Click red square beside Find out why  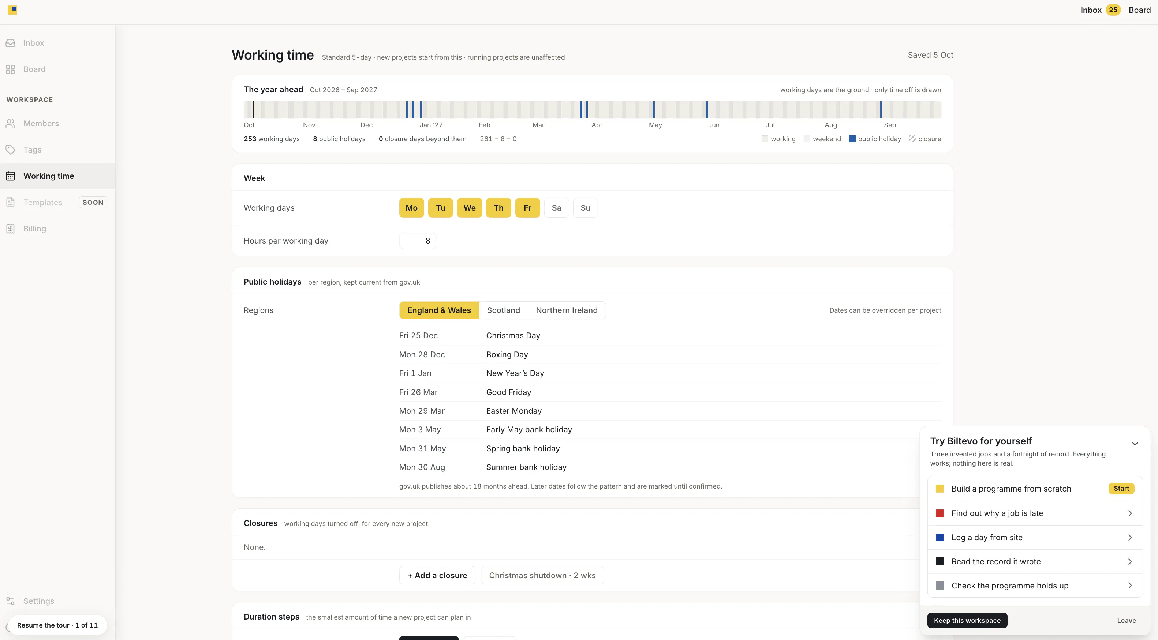(x=940, y=513)
